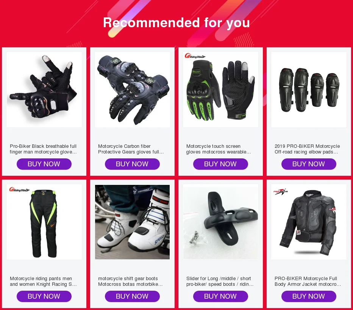Open the 'Motorcycle touch screen gloves' title link

pyautogui.click(x=219, y=149)
